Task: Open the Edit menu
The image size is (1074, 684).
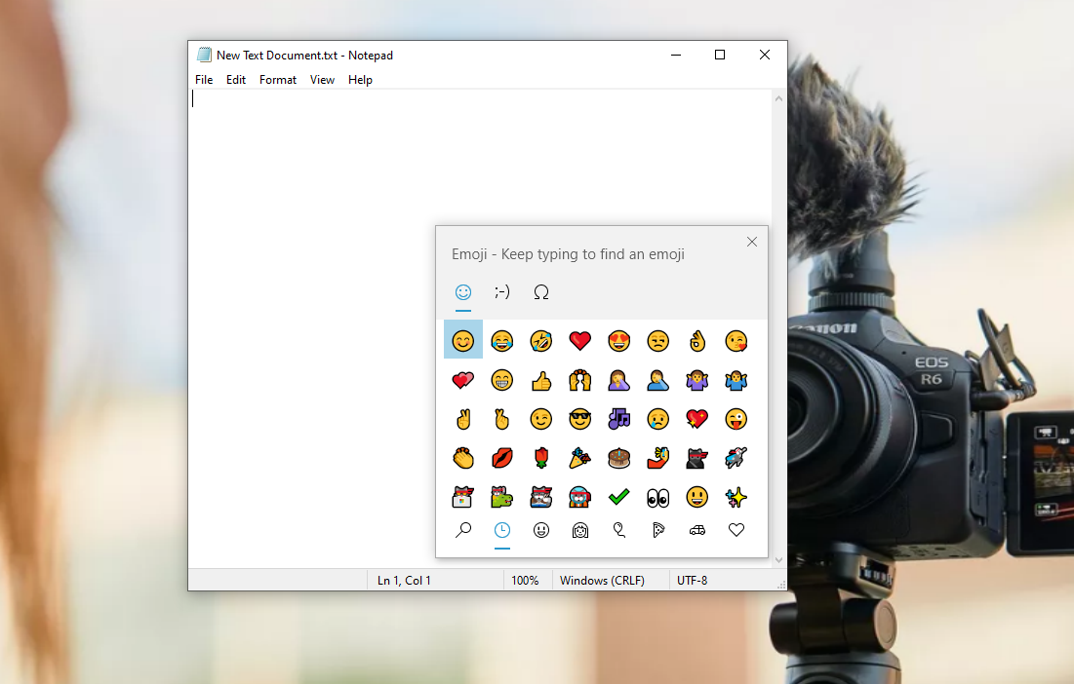Action: click(236, 80)
